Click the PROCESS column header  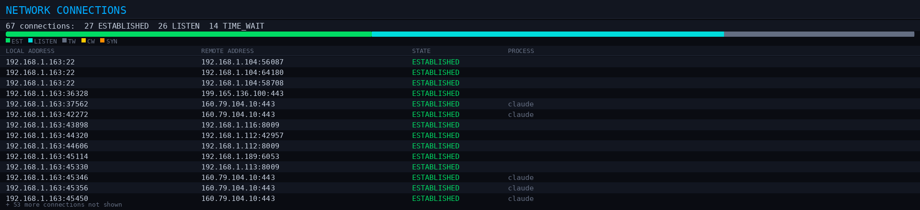tap(521, 51)
